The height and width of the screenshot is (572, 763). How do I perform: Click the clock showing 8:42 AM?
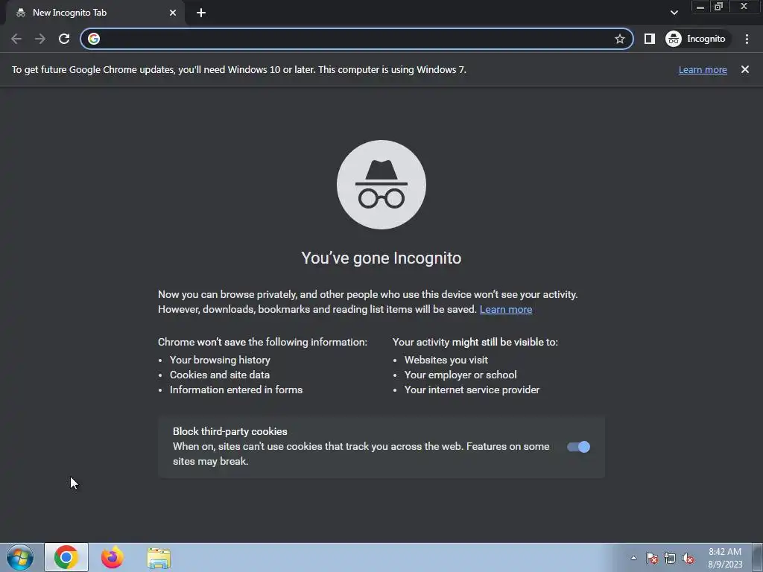724,558
